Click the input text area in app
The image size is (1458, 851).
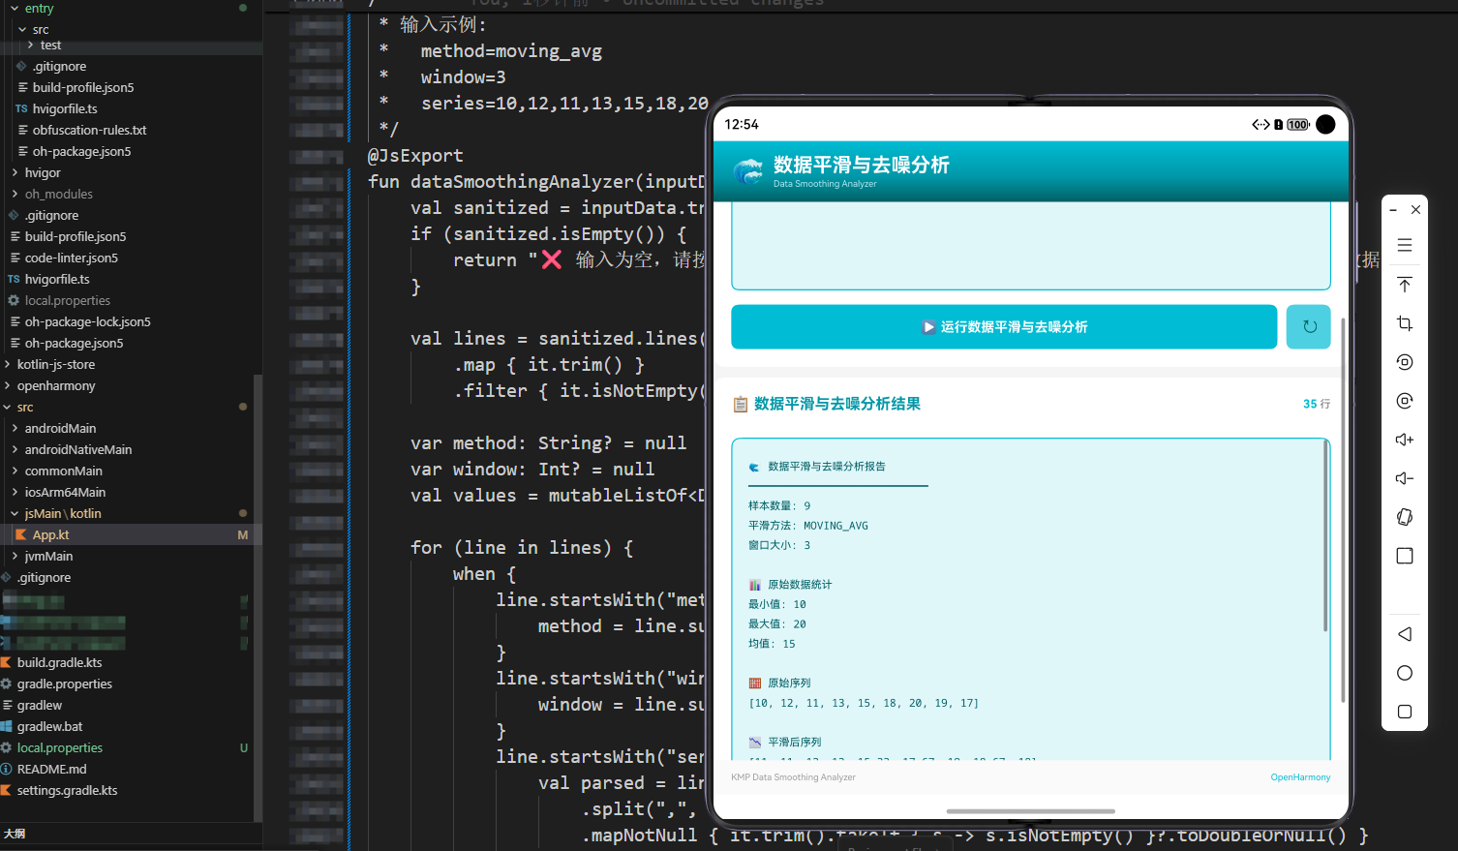coord(1031,246)
